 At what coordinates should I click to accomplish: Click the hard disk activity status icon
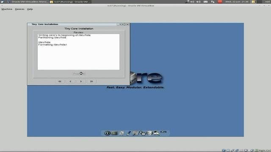[x=224, y=150]
